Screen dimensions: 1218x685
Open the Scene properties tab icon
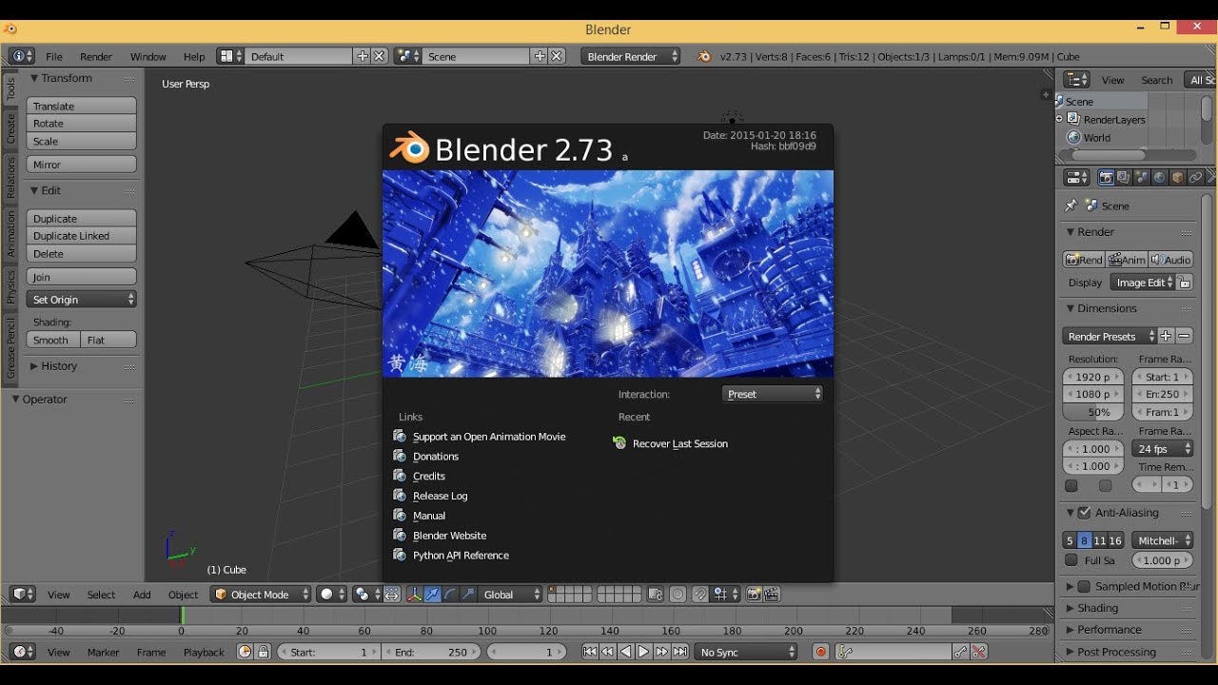(x=1142, y=178)
